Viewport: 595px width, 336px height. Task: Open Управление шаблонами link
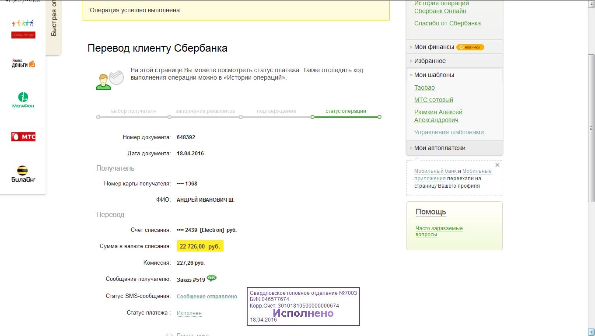(449, 132)
